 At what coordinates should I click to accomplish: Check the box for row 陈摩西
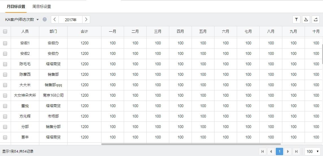click(x=5, y=75)
